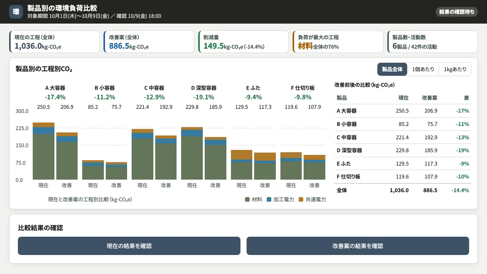
Task: Click the C 中容器 改善 bar
Action: click(166, 158)
